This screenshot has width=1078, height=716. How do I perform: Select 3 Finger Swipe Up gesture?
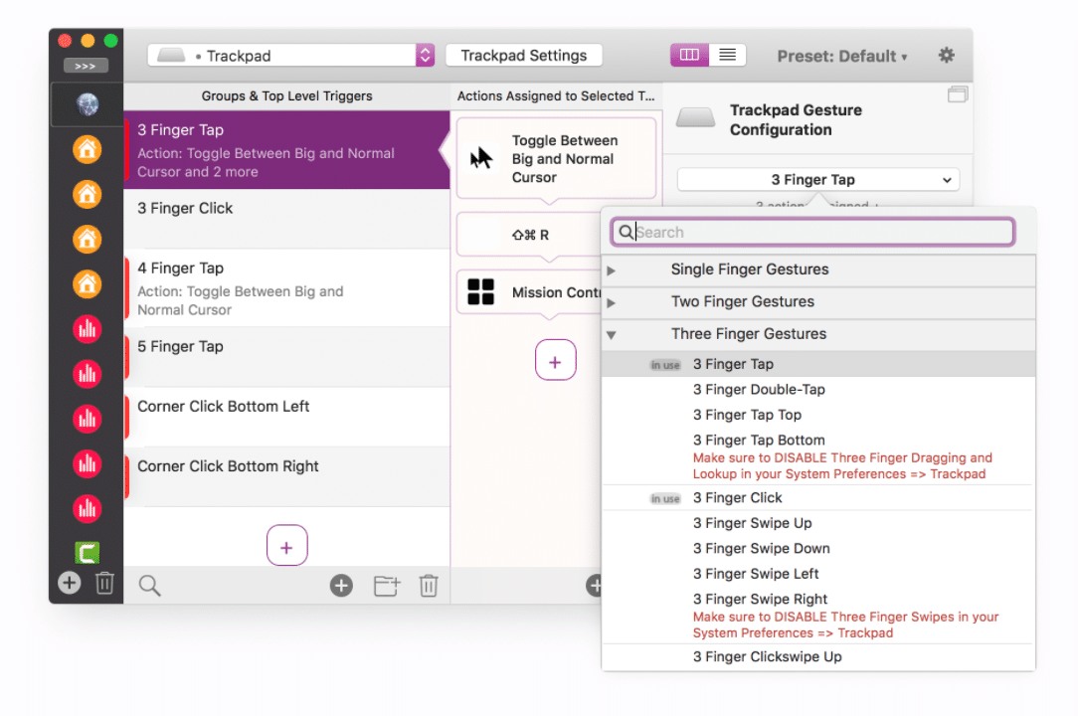(752, 523)
